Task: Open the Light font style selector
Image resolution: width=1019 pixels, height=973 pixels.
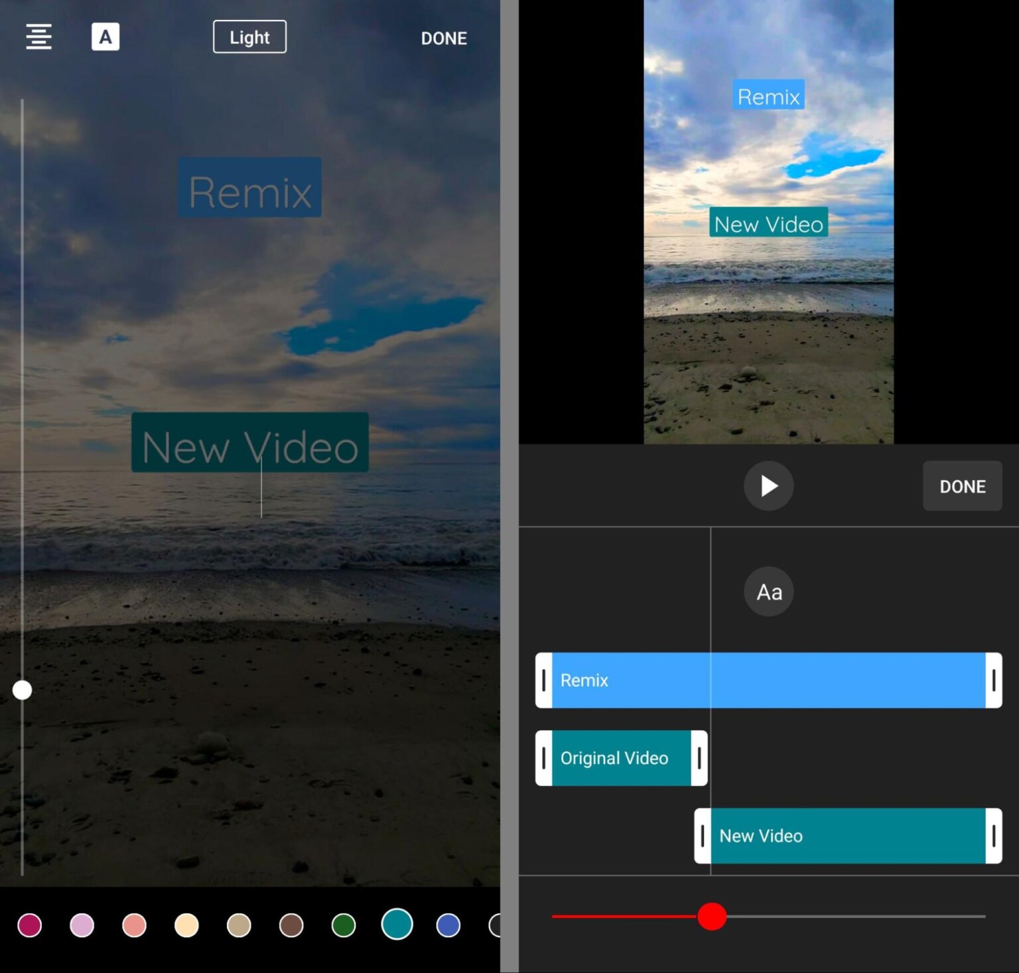Action: tap(249, 36)
